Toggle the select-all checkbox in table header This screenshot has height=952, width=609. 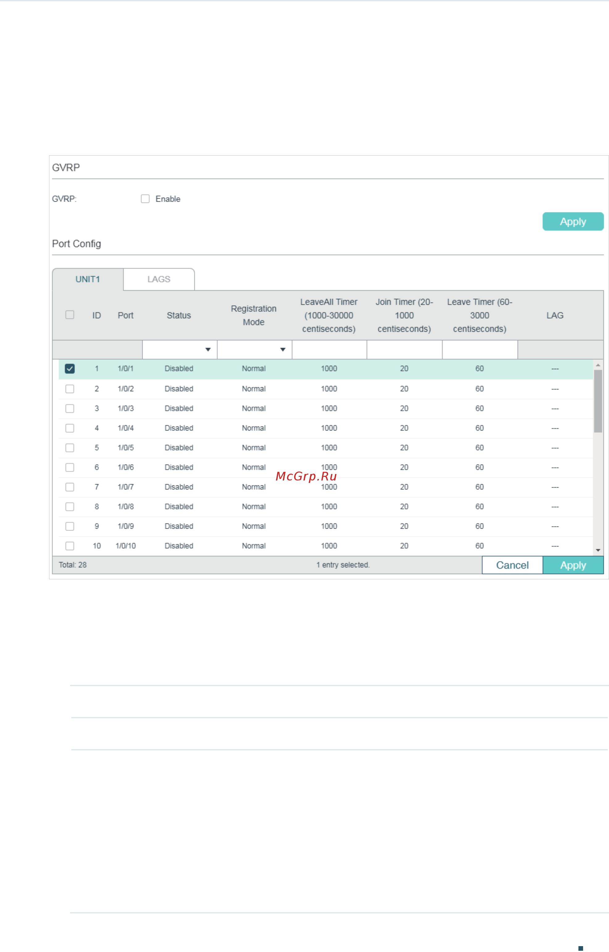click(69, 315)
